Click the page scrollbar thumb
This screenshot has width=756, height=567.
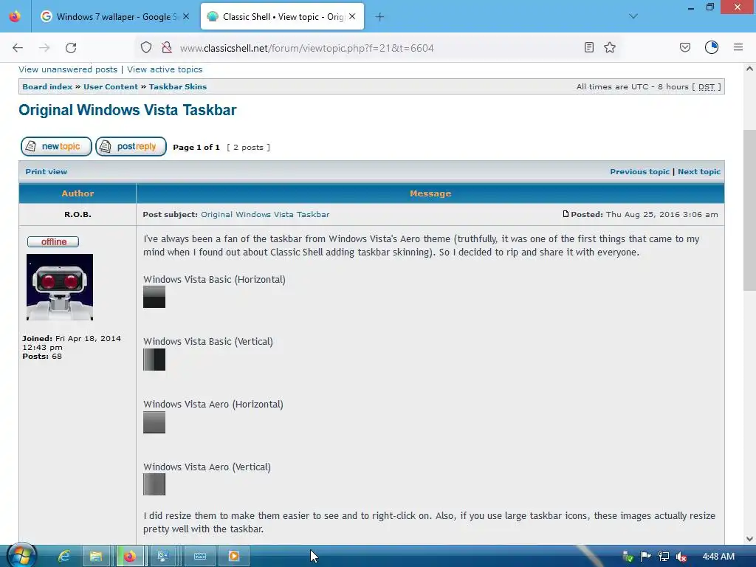coord(749,210)
